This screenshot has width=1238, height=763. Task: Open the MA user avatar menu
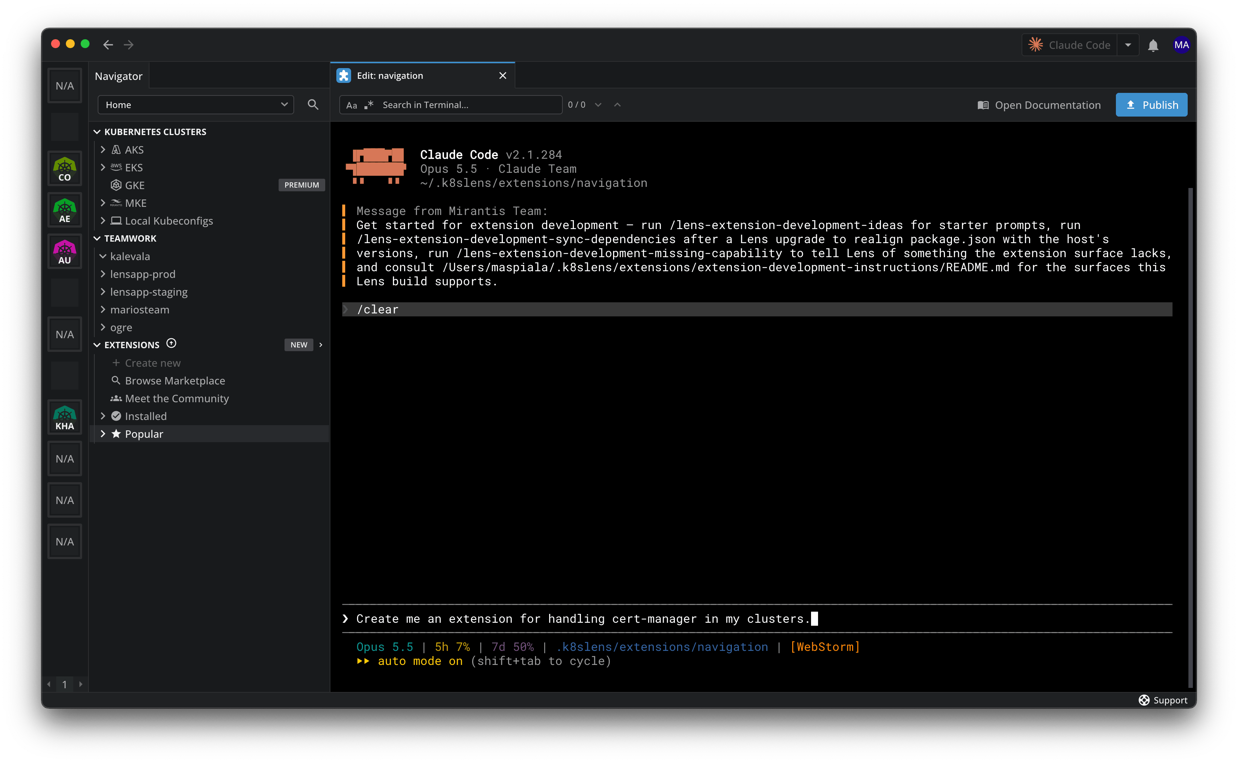pyautogui.click(x=1181, y=45)
